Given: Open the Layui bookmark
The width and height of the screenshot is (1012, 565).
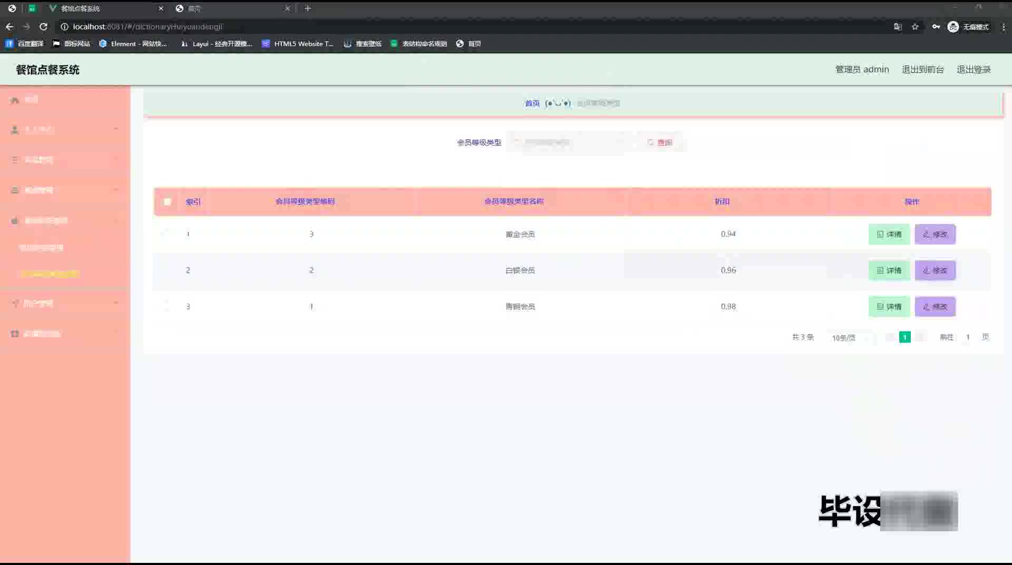Looking at the screenshot, I should [216, 44].
